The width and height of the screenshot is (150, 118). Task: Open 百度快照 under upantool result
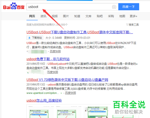[x=70, y=93]
